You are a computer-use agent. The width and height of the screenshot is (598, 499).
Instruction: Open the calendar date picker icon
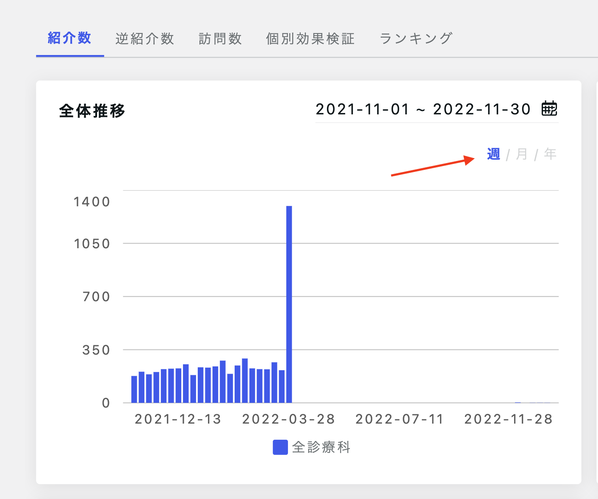click(x=549, y=108)
